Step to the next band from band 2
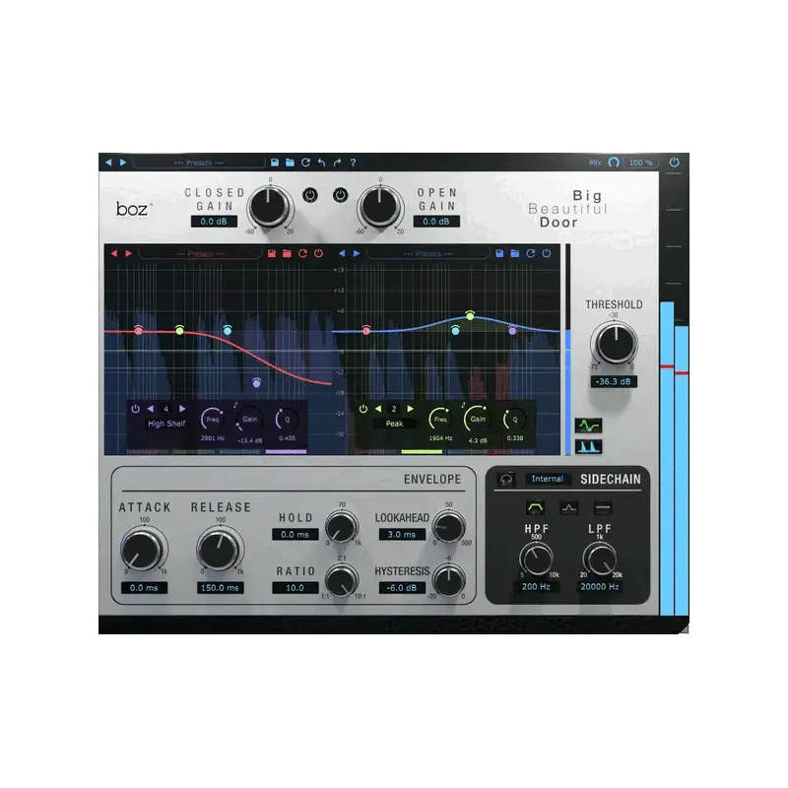Screen dimensions: 788x788 point(410,409)
